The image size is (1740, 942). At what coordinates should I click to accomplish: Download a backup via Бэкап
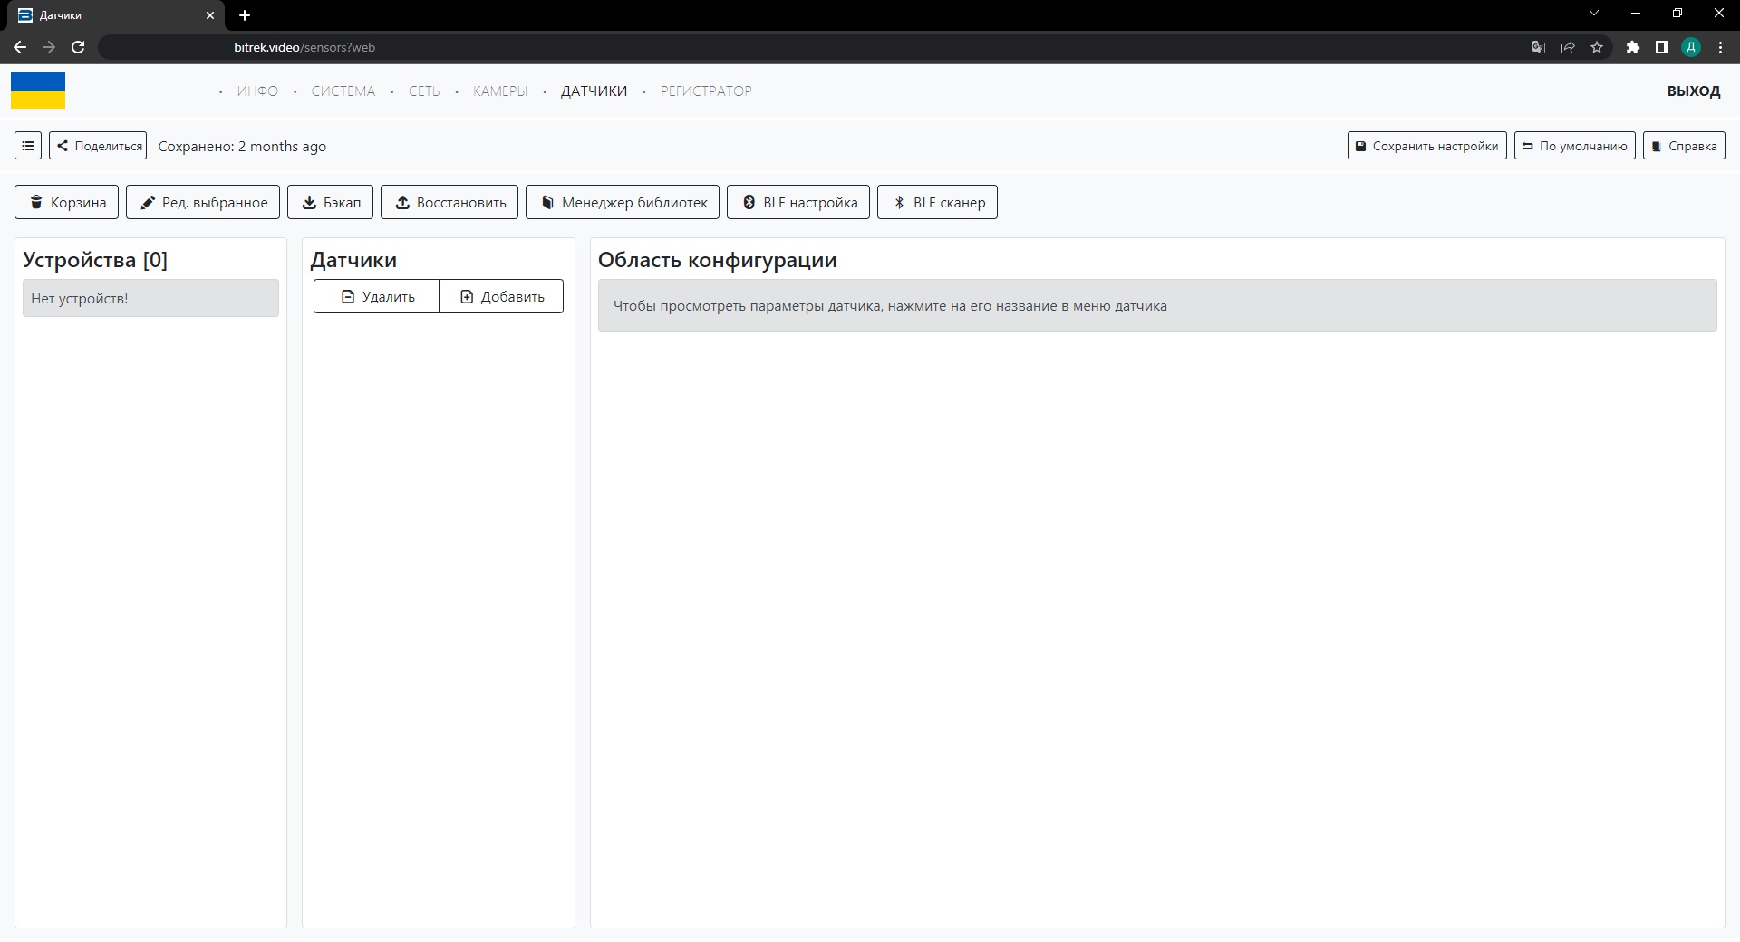click(x=330, y=202)
